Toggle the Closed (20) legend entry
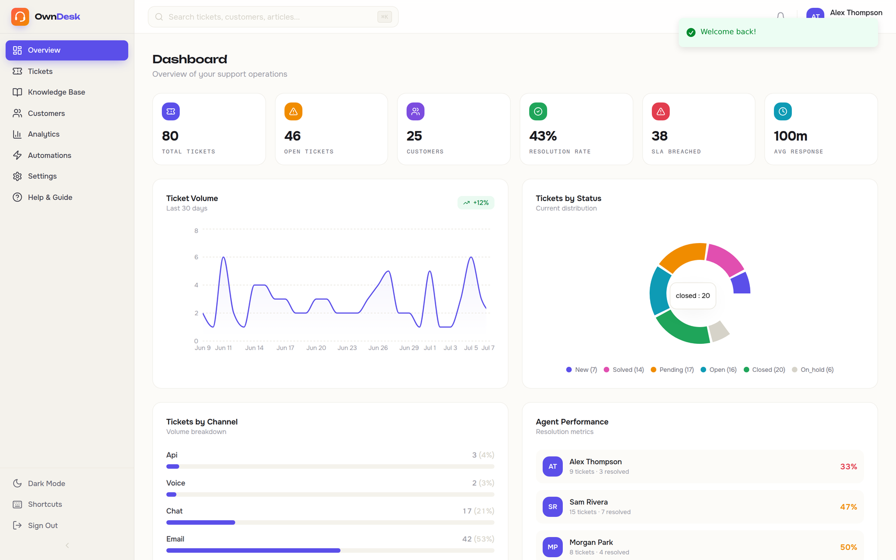 tap(764, 370)
